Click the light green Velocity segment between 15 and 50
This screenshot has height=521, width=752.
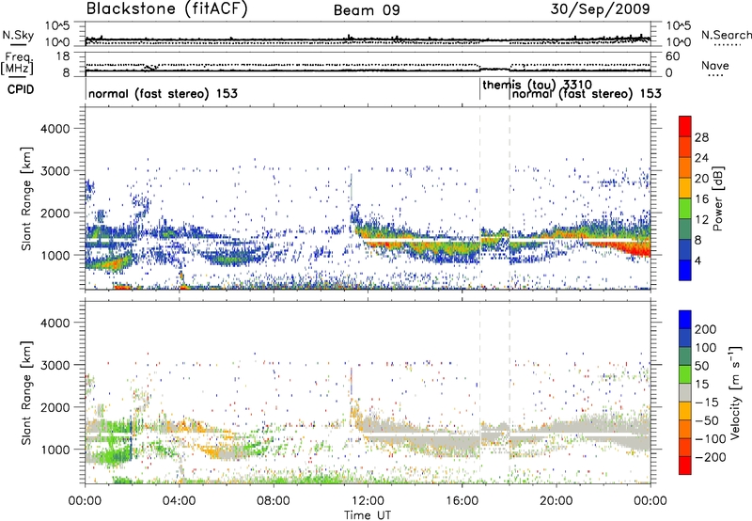685,374
